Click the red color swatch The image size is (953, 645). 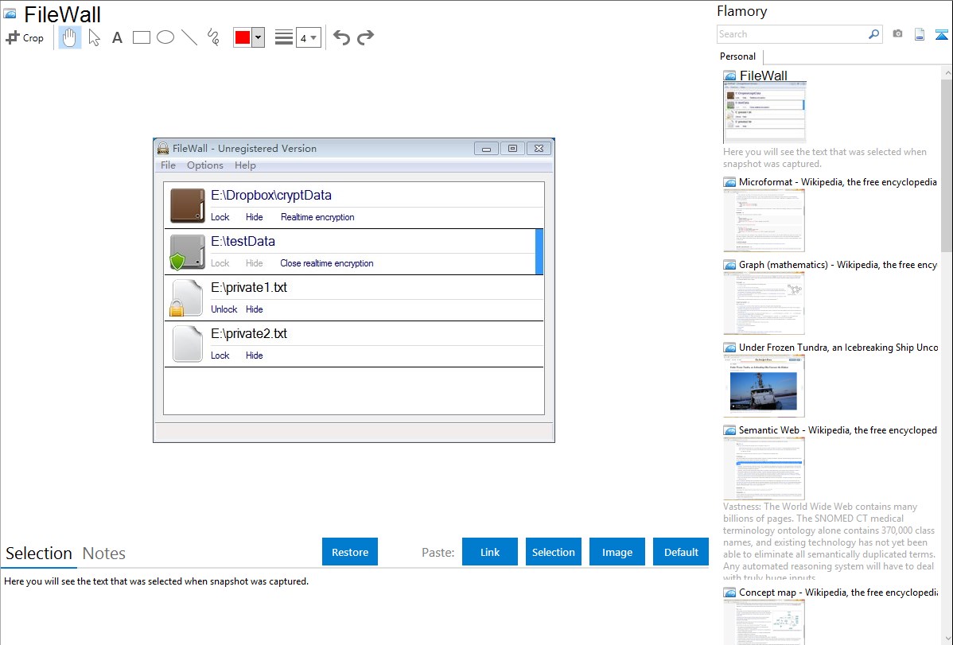(x=243, y=37)
